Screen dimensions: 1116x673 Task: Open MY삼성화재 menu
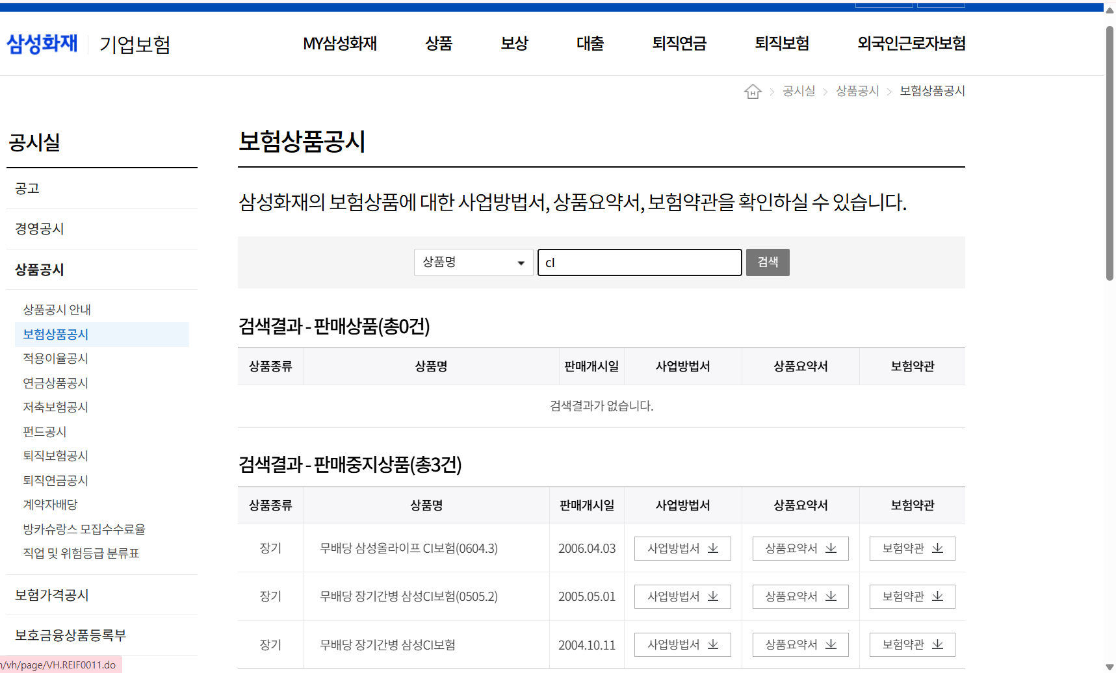click(x=340, y=44)
